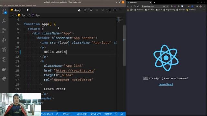Open the Docker view in activity bar
The width and height of the screenshot is (207, 116).
(x=4, y=69)
